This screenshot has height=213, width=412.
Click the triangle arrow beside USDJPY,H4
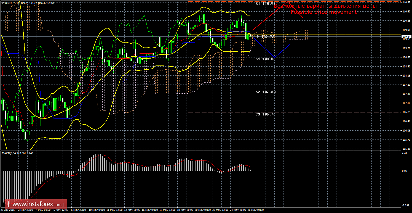tap(2, 3)
